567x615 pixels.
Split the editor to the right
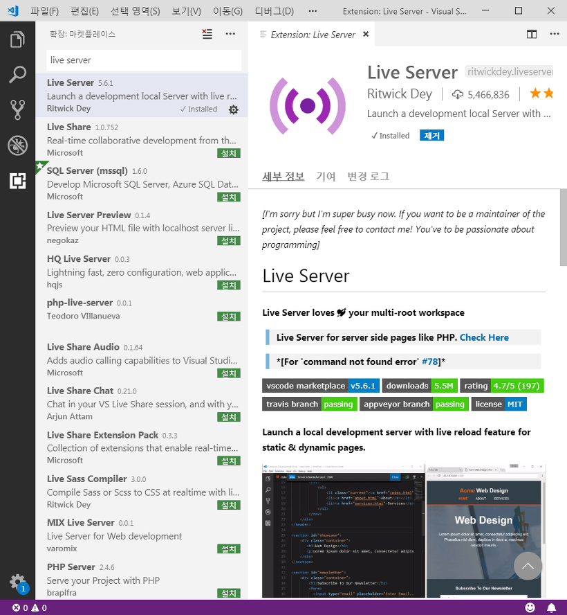[x=532, y=34]
